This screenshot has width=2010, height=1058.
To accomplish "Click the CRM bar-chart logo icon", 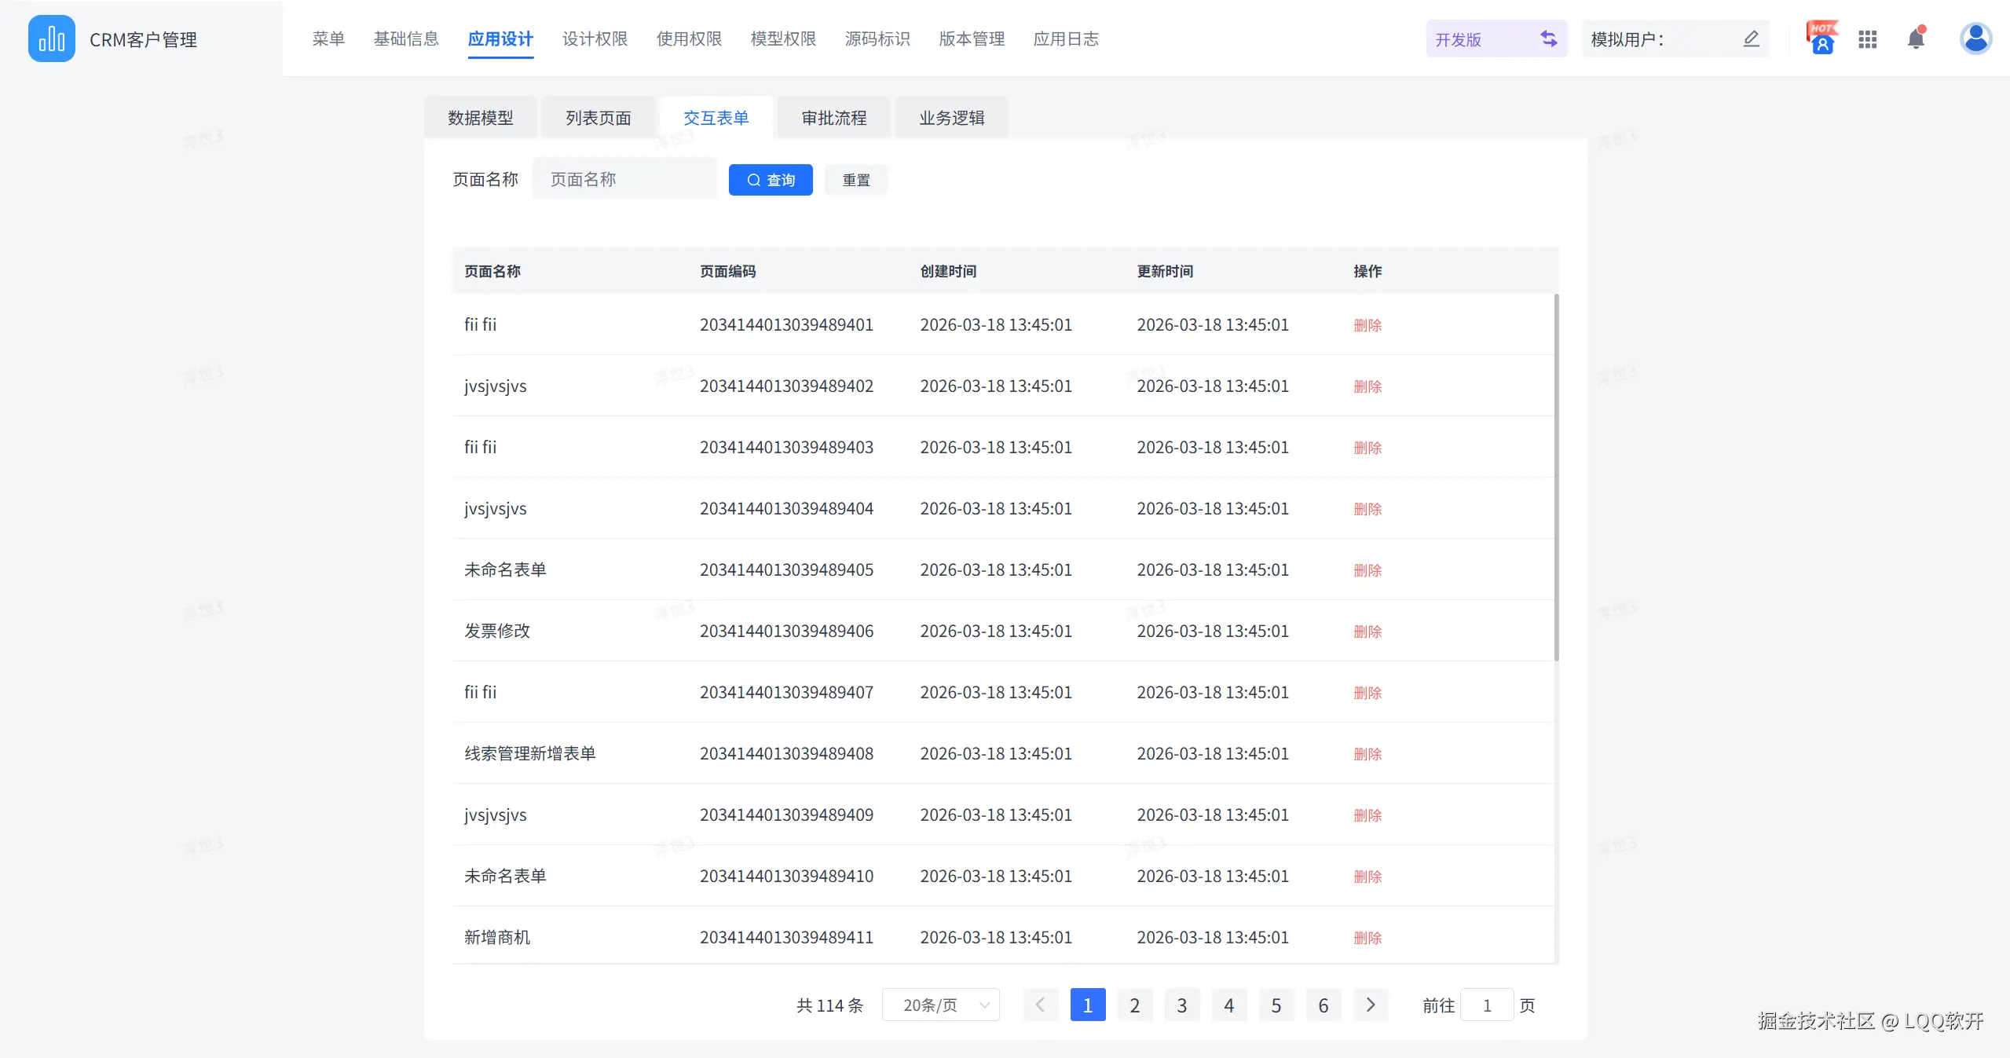I will click(x=51, y=38).
